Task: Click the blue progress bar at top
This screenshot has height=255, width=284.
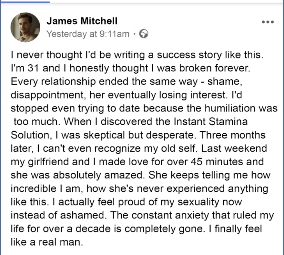Action: pyautogui.click(x=25, y=2)
